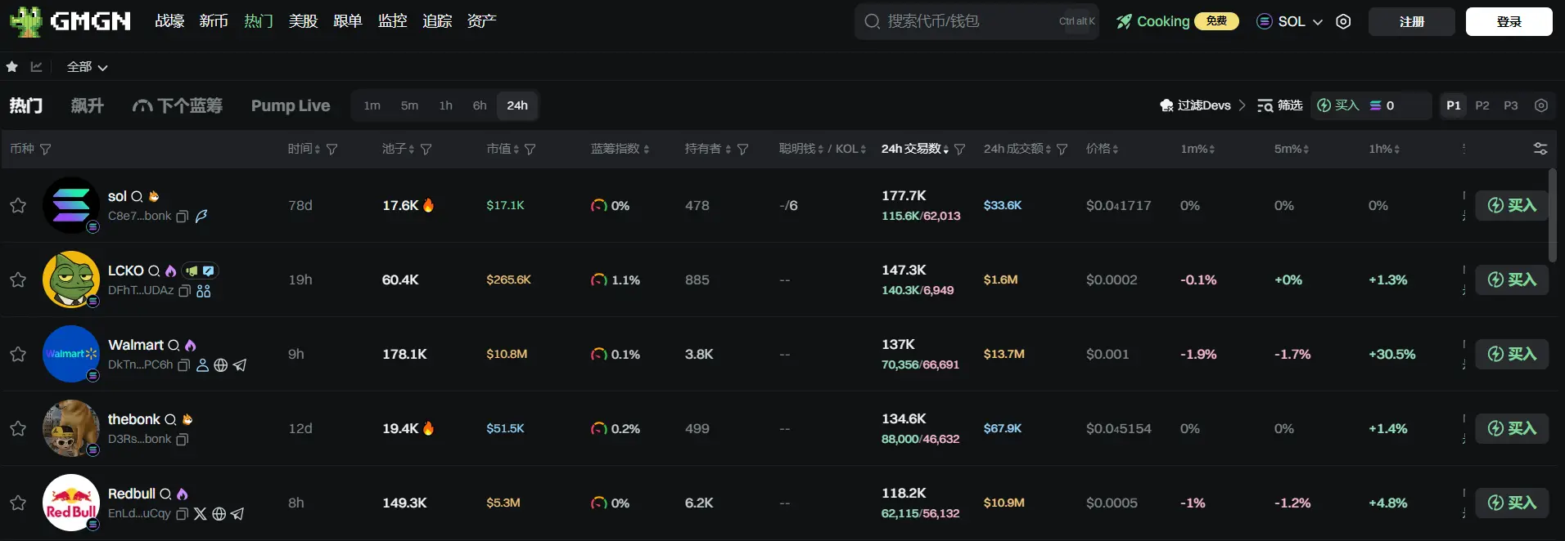Switch to the Pump Live tab
The width and height of the screenshot is (1565, 541).
pyautogui.click(x=291, y=105)
